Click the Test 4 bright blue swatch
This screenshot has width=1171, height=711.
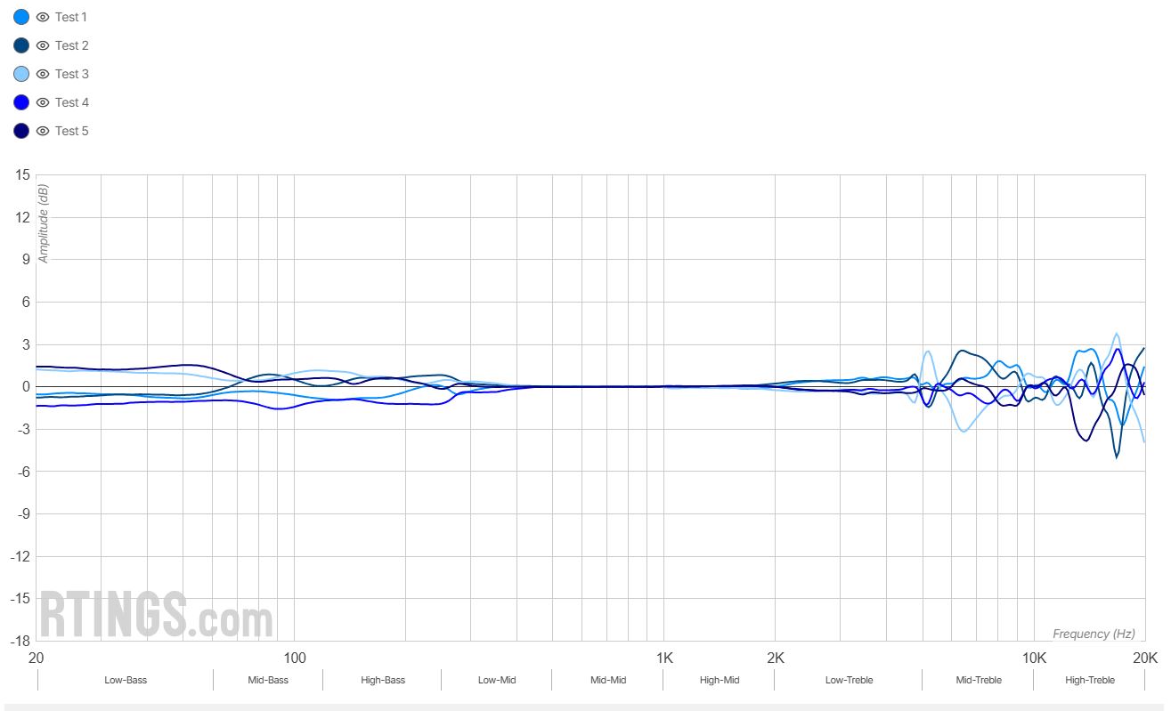point(22,102)
